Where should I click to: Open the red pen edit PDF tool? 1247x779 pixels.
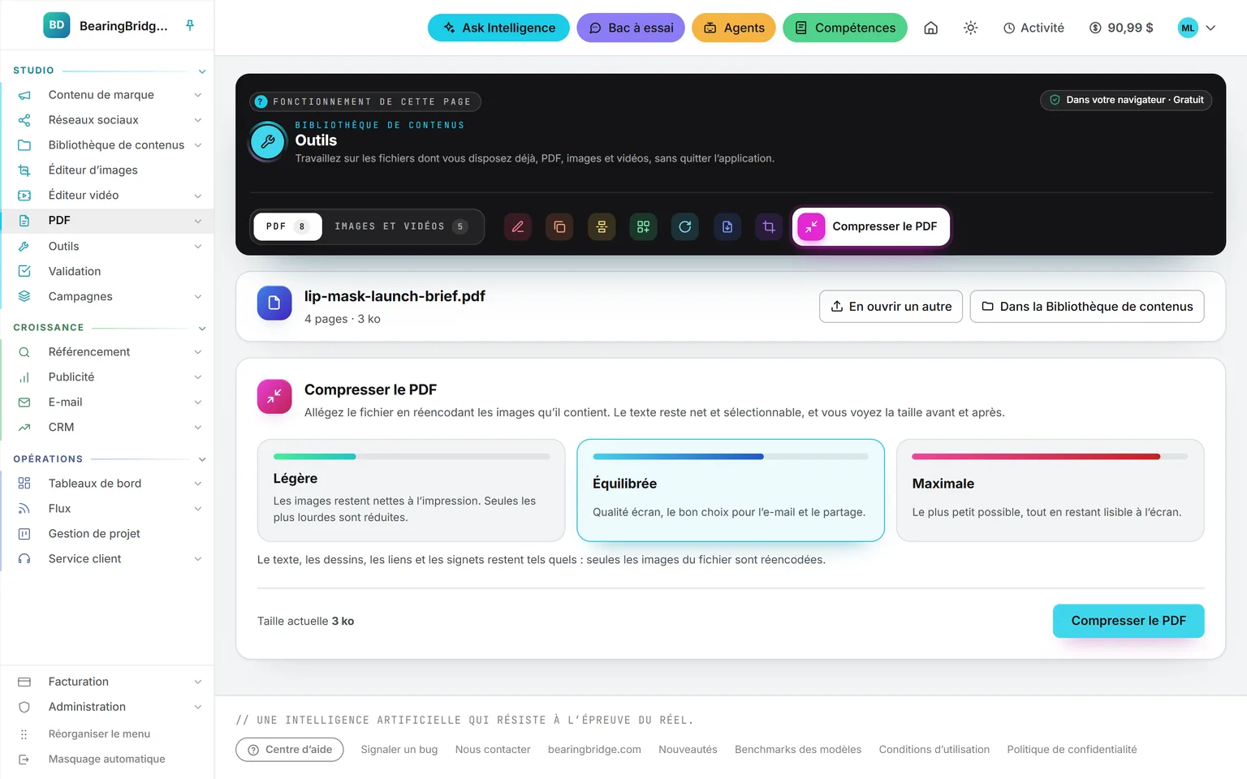coord(518,226)
